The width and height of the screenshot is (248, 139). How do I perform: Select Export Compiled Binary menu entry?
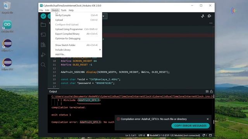coord(76,34)
